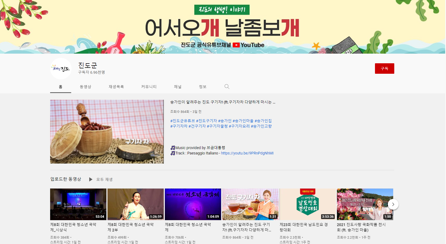Open the 정보 tab
Screen dimensions: 446x244
[x=203, y=87]
